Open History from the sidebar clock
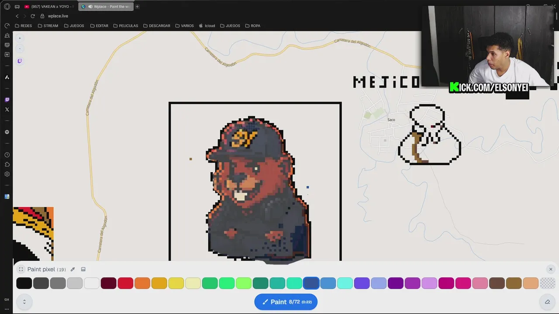Viewport: 559px width, 314px height. (7, 155)
